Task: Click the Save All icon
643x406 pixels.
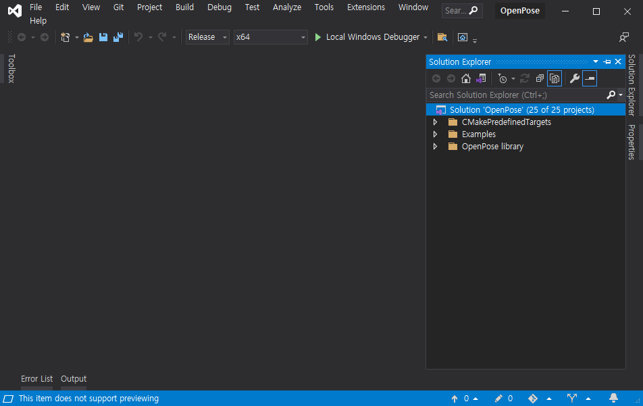Action: click(118, 37)
